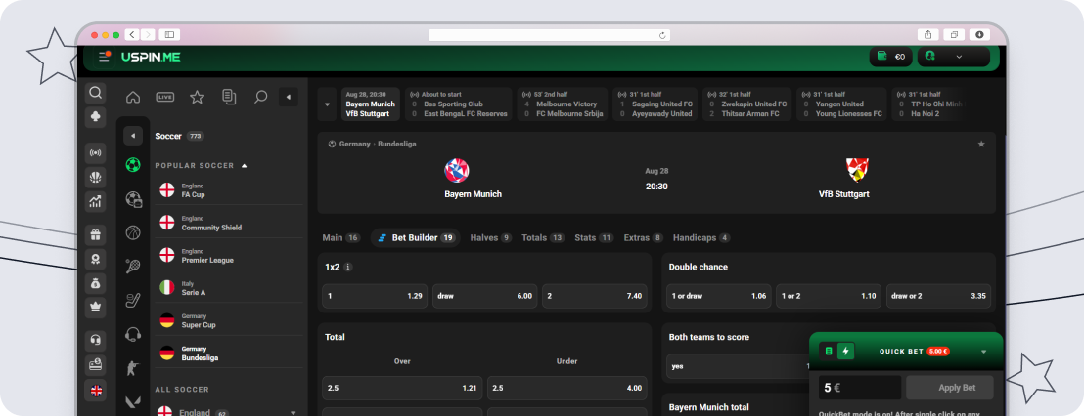Image resolution: width=1084 pixels, height=416 pixels.
Task: Favorite the match with the star icon
Action: (981, 145)
